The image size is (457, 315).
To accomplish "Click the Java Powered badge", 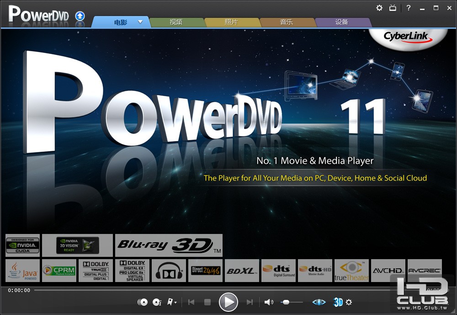I will [22, 271].
